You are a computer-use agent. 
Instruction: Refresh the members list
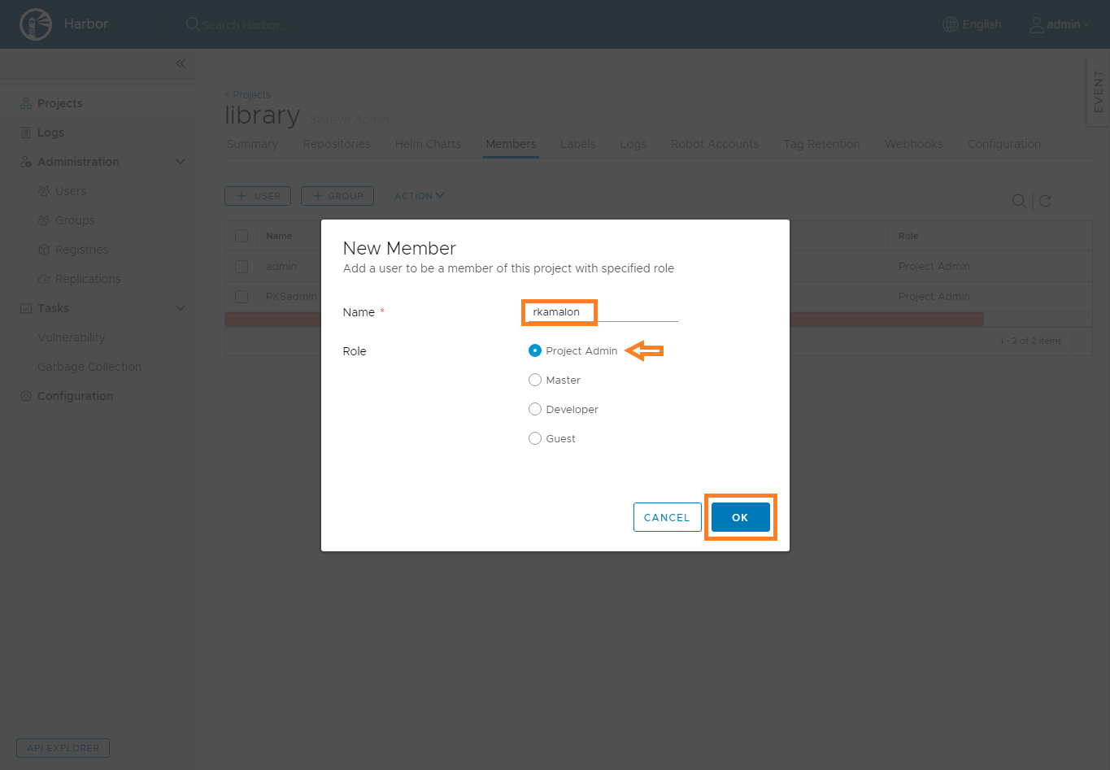(1046, 201)
